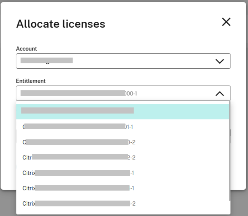Click the Entitlement field ending 000-1

(x=123, y=93)
